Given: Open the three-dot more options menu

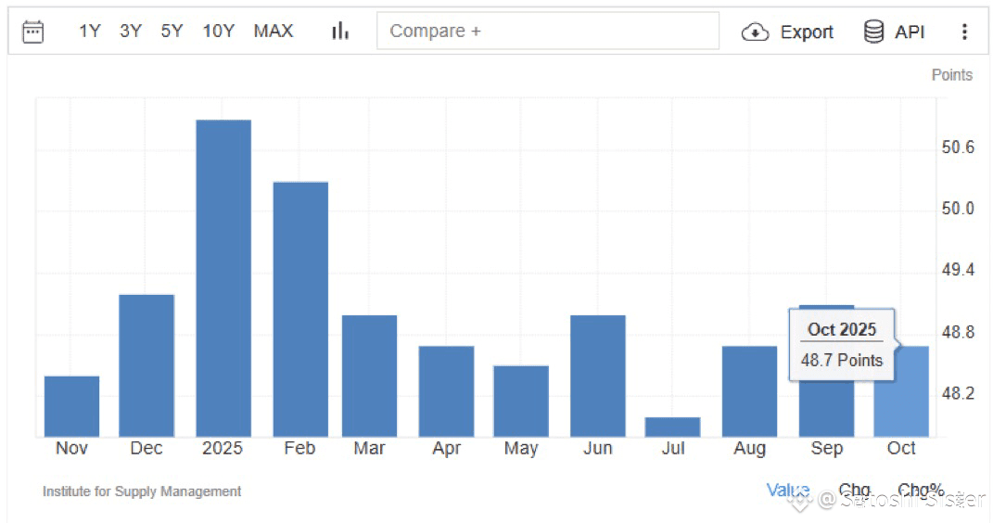Looking at the screenshot, I should pos(964,32).
